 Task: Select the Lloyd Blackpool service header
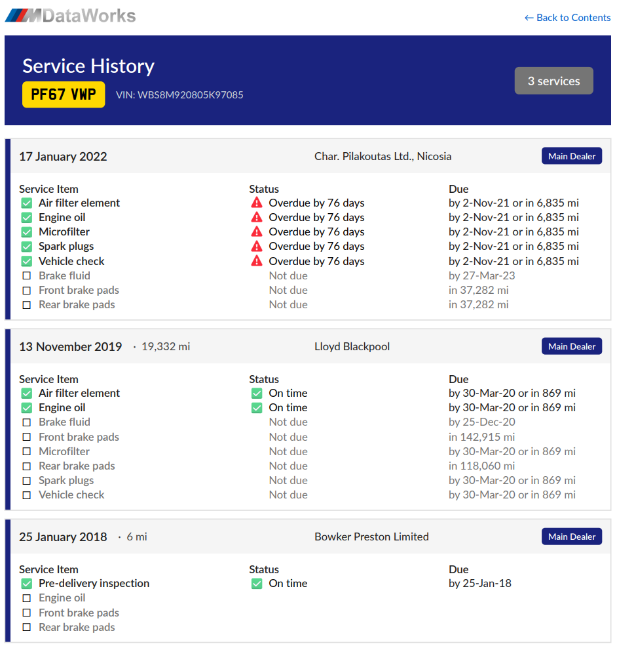(x=352, y=346)
